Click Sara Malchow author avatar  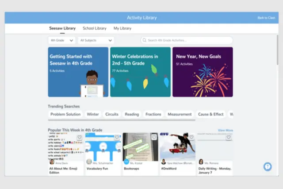[x=164, y=162]
